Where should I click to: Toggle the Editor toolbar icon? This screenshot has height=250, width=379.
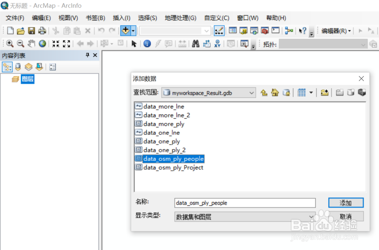tap(219, 31)
